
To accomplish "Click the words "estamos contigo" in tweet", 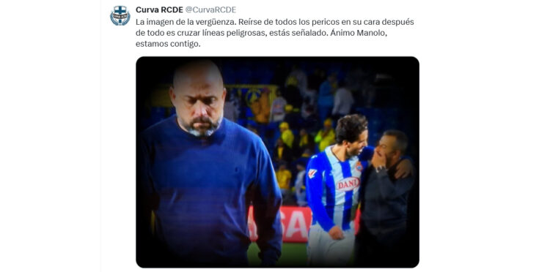I will click(168, 45).
